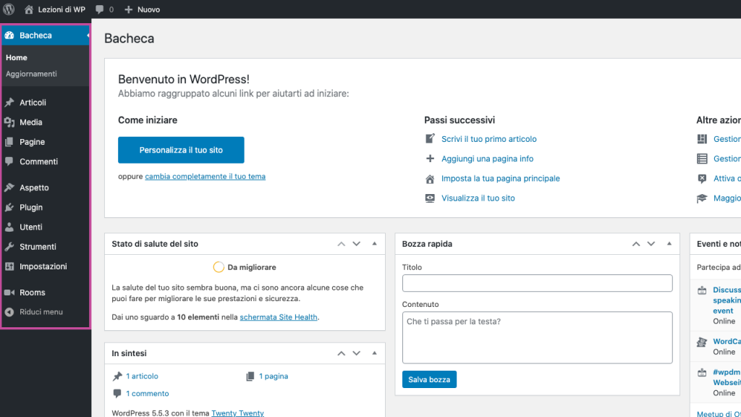The height and width of the screenshot is (417, 741).
Task: Open the Aggiungi una pagina info link
Action: 487,159
